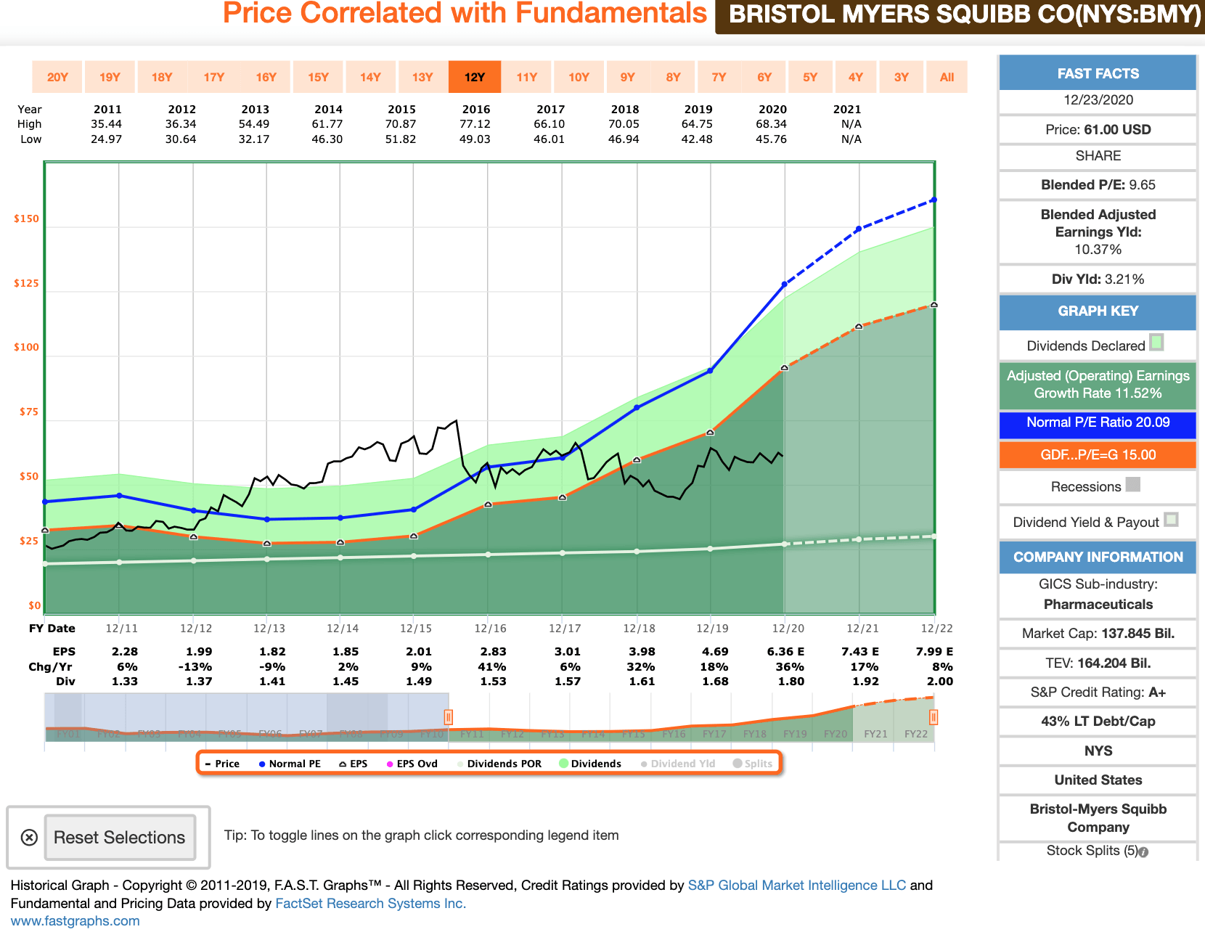Click the circled X icon beside Reset Selections

click(x=29, y=838)
